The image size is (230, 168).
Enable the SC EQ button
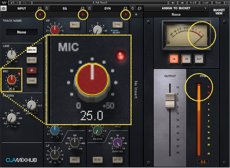97,160
